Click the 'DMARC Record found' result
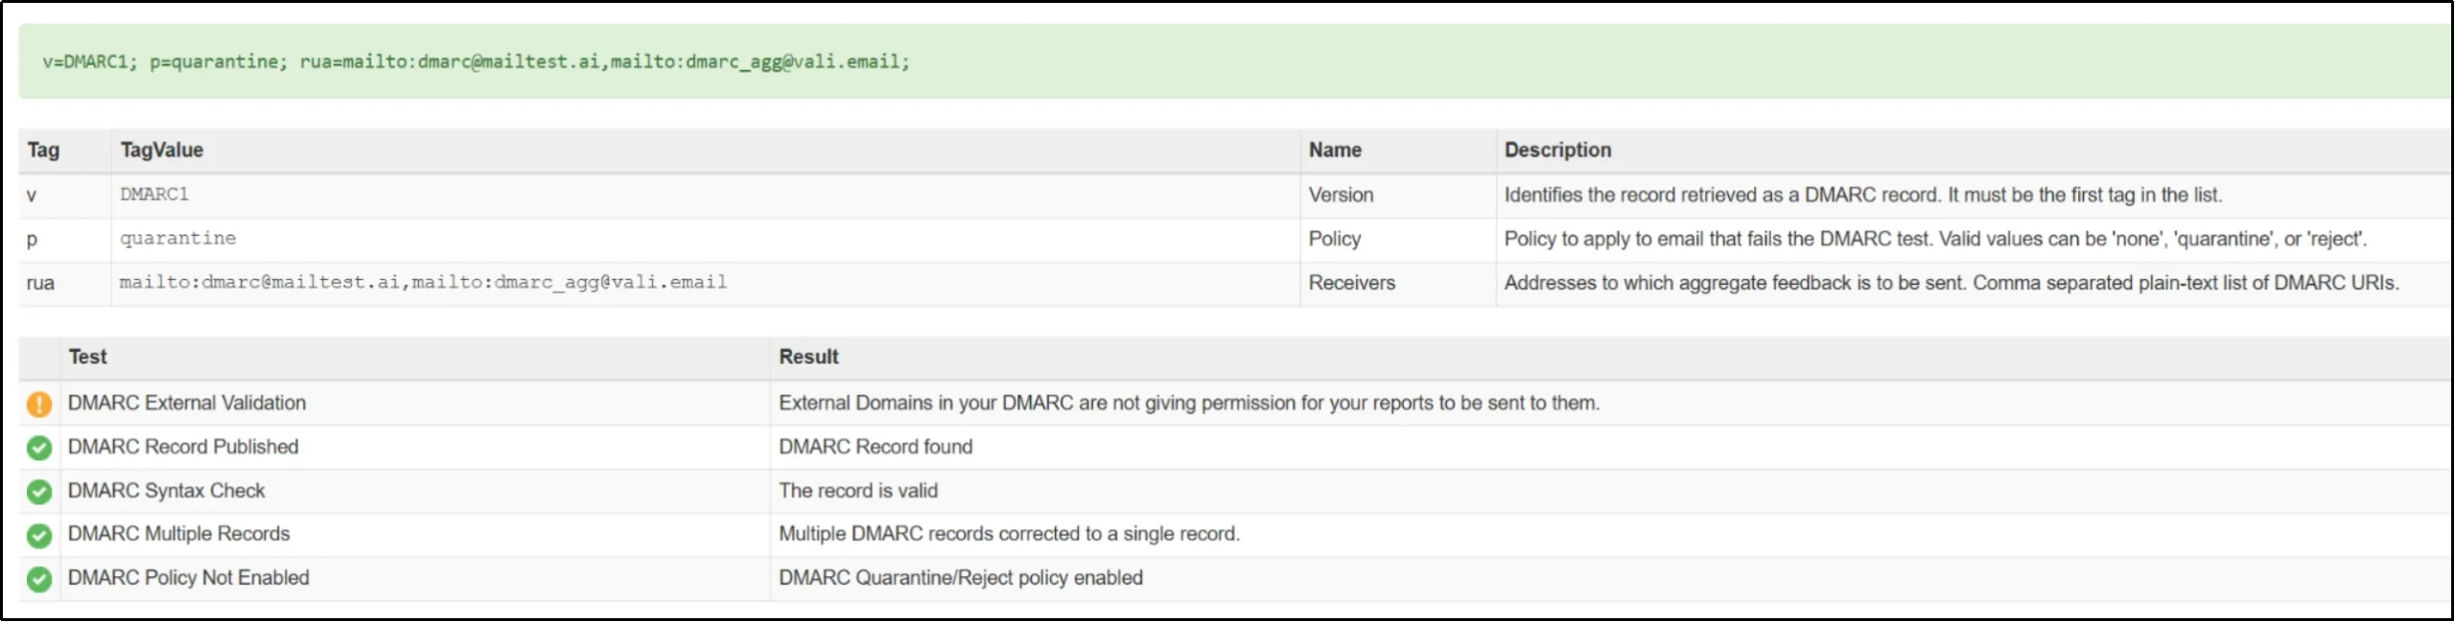The width and height of the screenshot is (2455, 622). pos(876,448)
